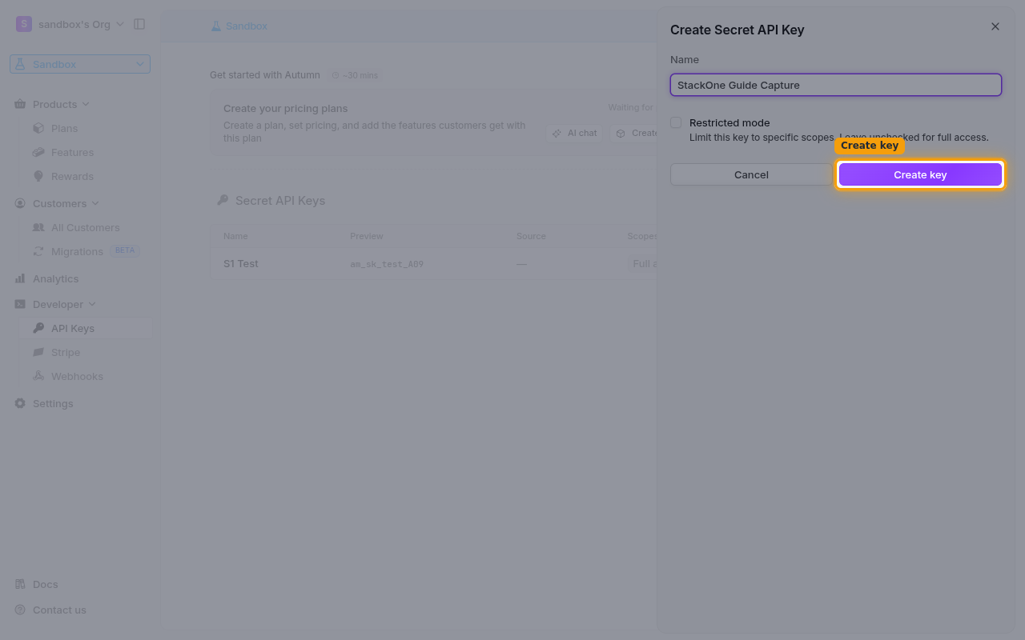Collapse the Developer section
The image size is (1025, 640).
tap(55, 304)
